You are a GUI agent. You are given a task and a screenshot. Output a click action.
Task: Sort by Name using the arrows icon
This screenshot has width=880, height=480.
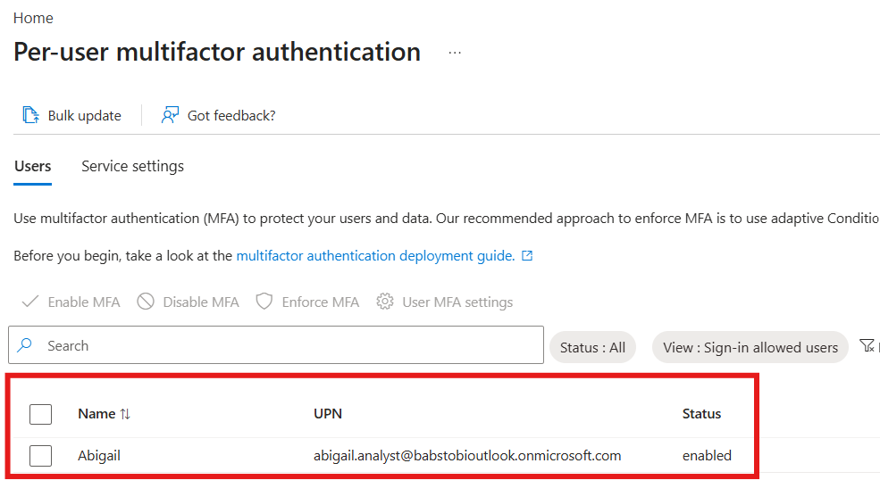click(x=125, y=414)
